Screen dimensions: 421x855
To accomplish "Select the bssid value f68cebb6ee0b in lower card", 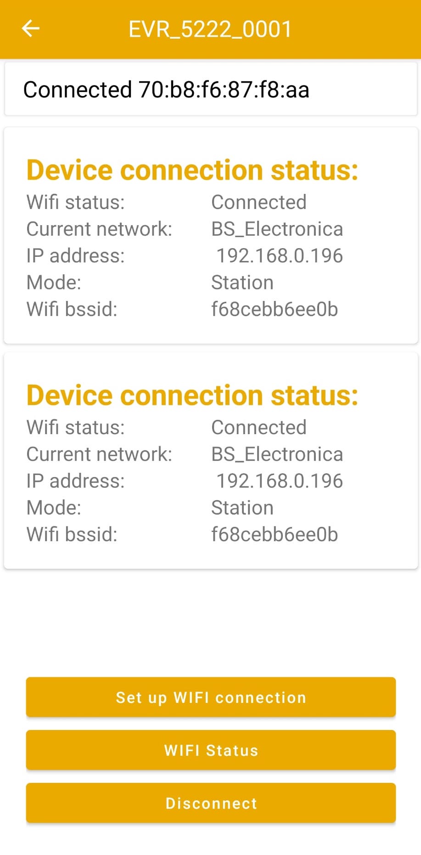I will pyautogui.click(x=275, y=534).
